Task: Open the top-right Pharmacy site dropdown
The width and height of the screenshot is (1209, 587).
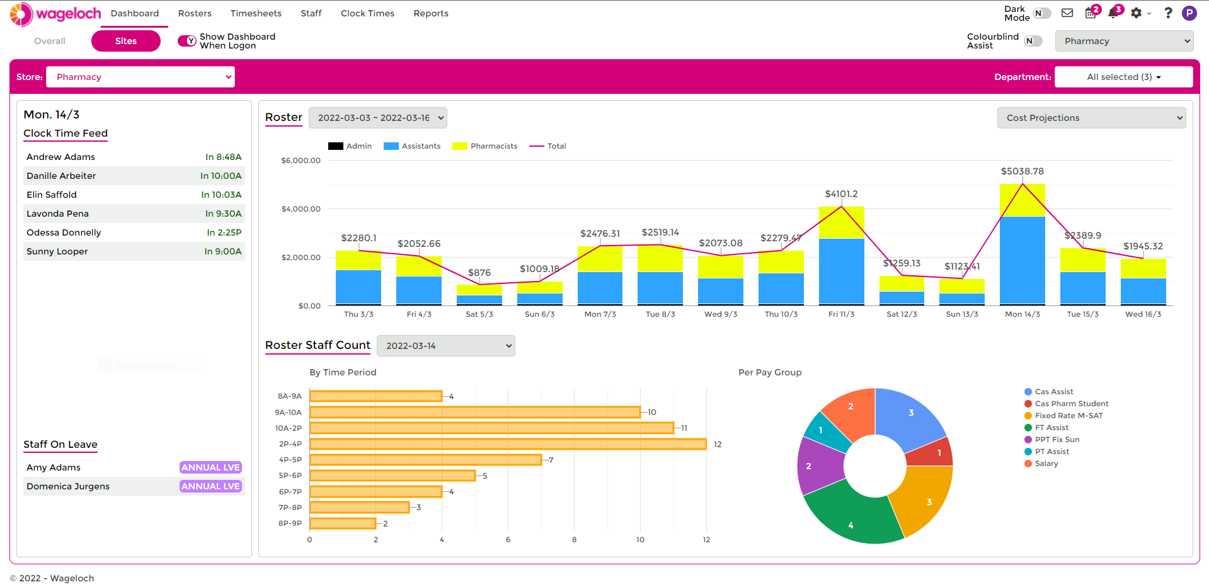Action: [1125, 41]
